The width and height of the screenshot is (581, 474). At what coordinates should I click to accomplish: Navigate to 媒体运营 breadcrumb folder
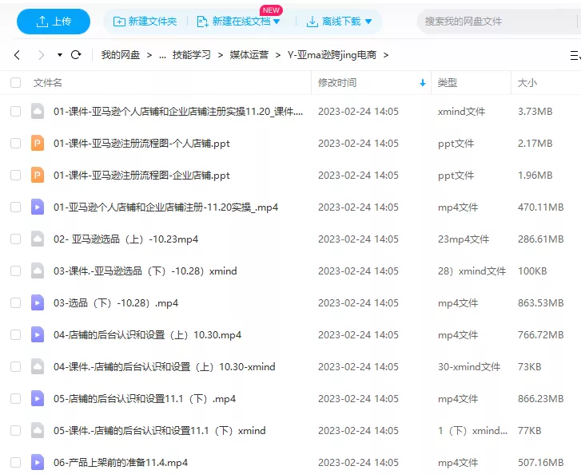pos(249,55)
